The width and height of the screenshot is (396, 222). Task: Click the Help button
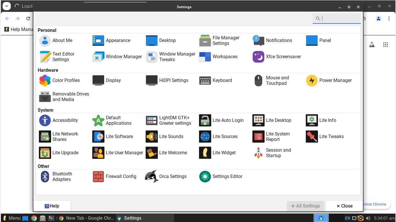52,206
